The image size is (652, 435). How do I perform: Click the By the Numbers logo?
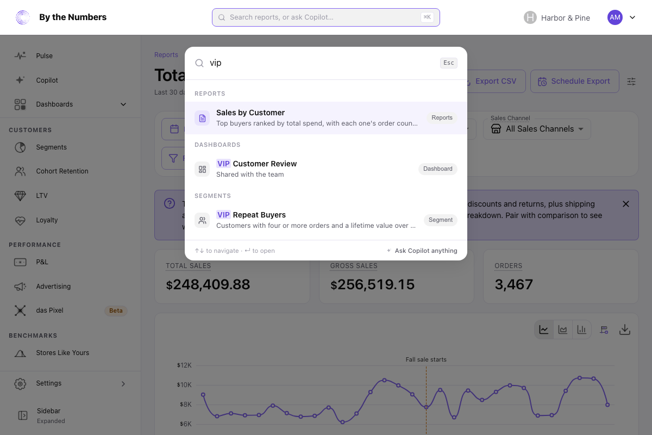pyautogui.click(x=23, y=17)
